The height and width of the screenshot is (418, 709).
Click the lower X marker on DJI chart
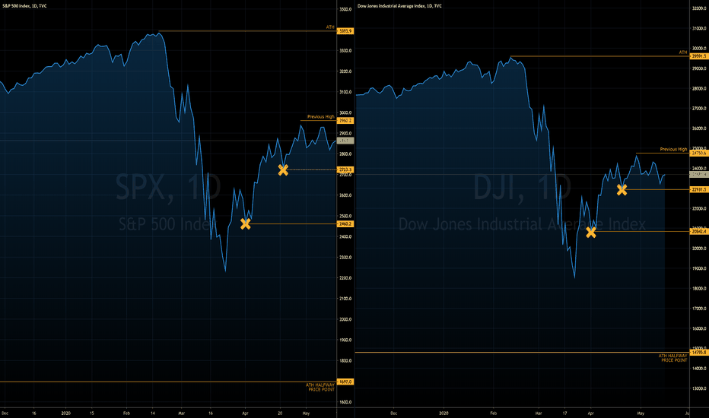591,233
